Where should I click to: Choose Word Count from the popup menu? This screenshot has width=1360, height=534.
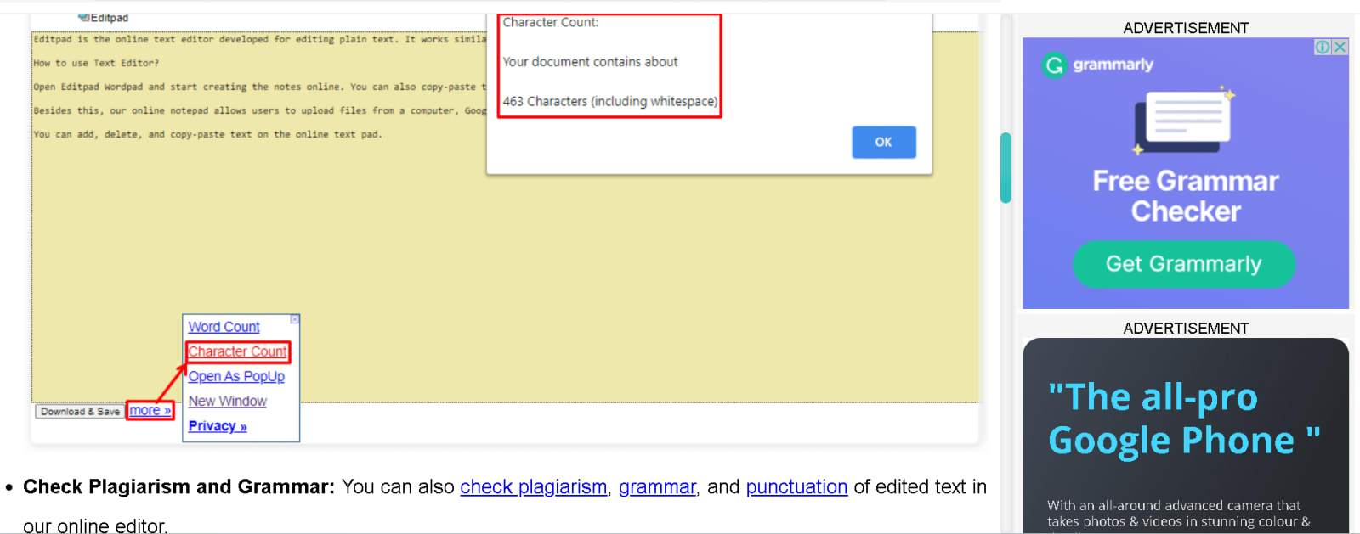pyautogui.click(x=224, y=327)
